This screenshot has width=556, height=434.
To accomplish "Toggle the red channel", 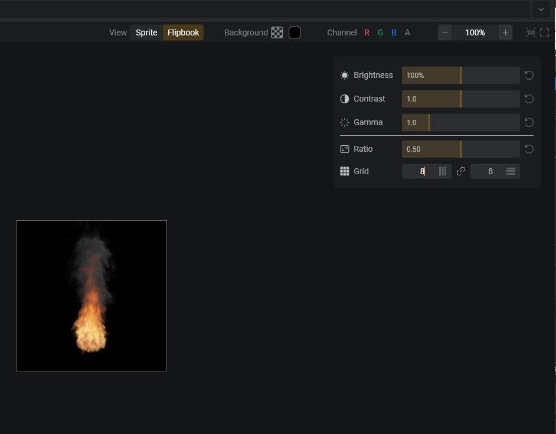I will [367, 32].
